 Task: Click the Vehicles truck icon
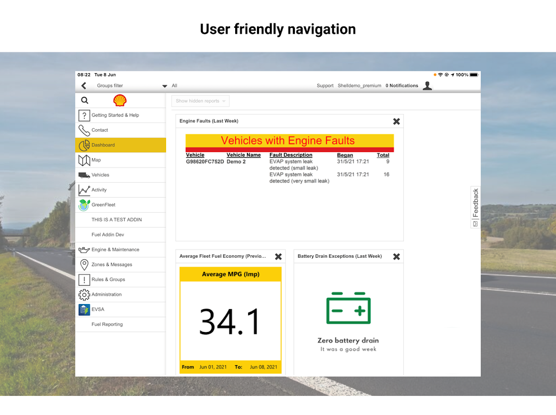click(84, 175)
